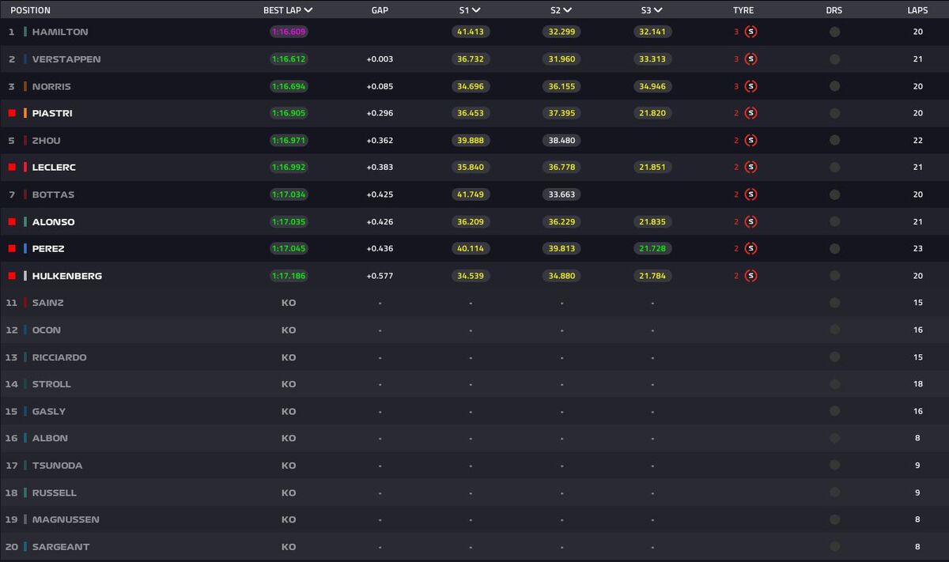Click the red marker beside Leclerc
Viewport: 949px width, 562px height.
click(x=12, y=167)
